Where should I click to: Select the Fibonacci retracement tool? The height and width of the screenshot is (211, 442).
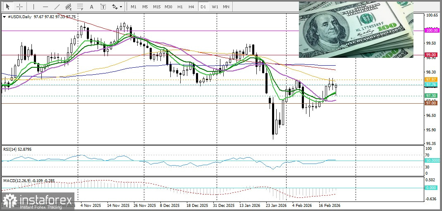[80, 7]
